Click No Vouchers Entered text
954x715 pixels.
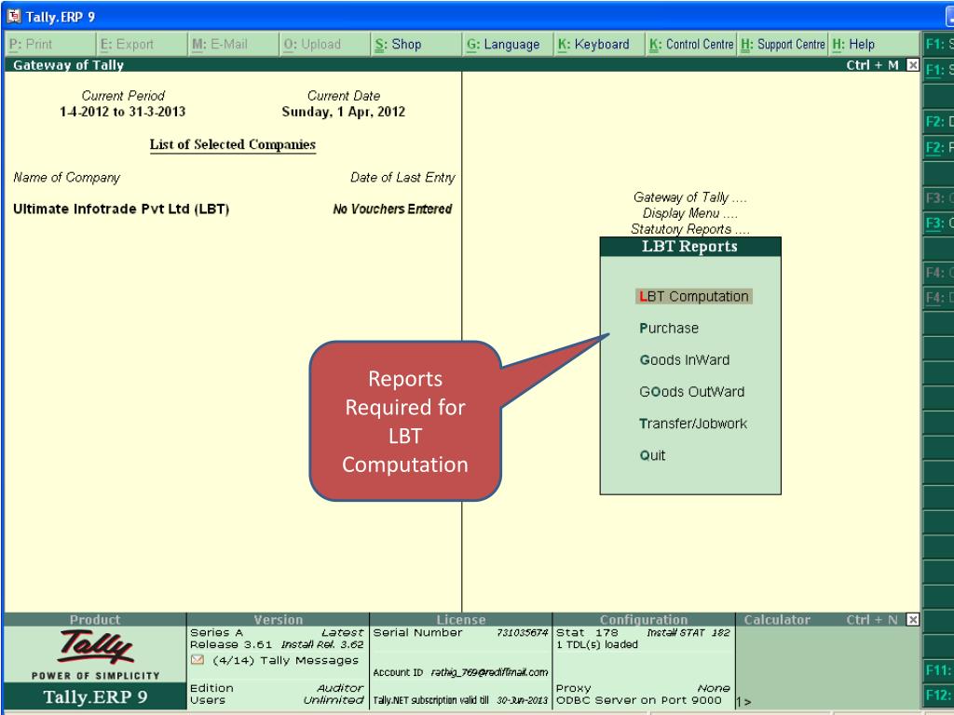392,209
